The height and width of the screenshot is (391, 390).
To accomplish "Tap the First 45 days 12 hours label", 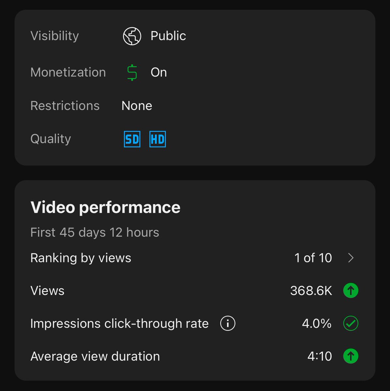I will coord(95,232).
